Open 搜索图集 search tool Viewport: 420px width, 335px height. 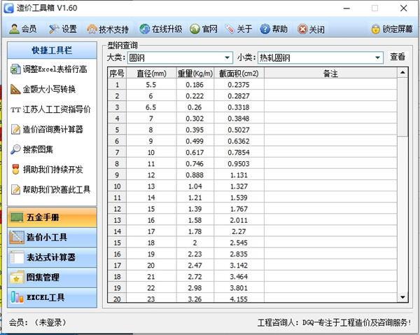[31, 150]
